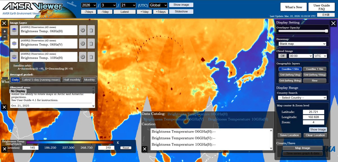Image resolution: width=338 pixels, height=162 pixels.
Task: Go back 7 days
Action: pyautogui.click(x=88, y=12)
